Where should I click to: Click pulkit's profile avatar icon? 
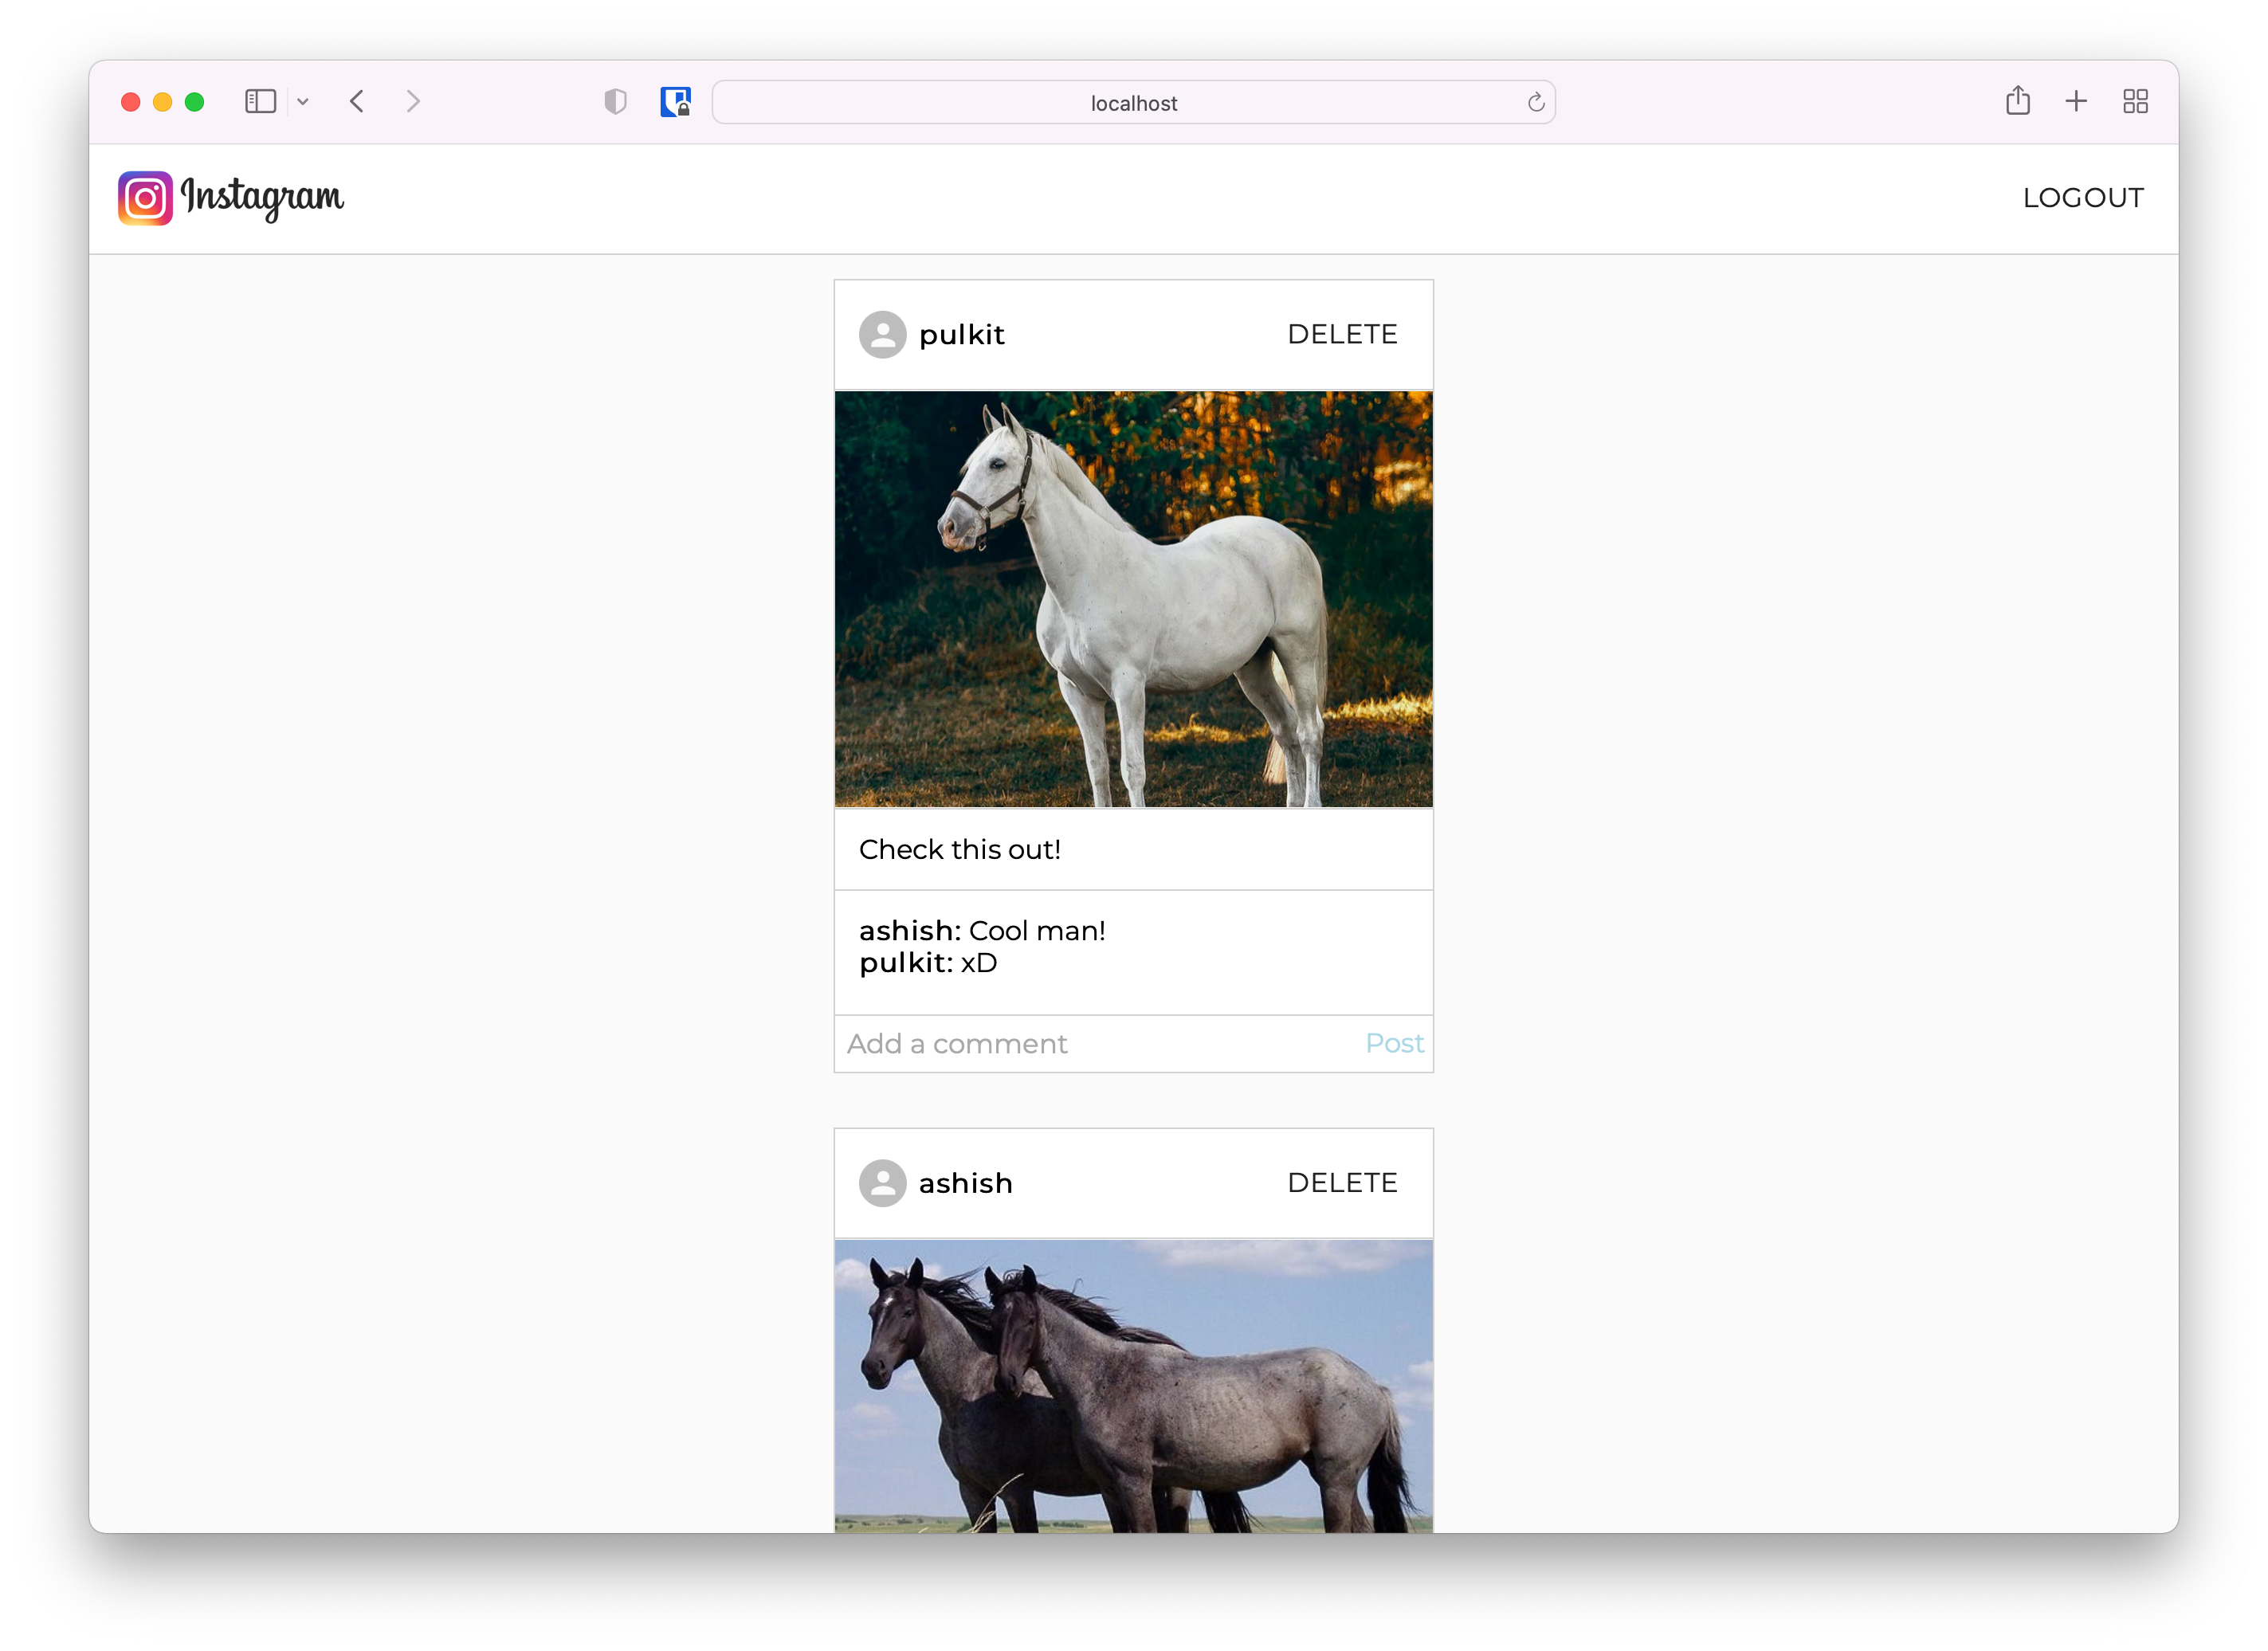point(882,334)
